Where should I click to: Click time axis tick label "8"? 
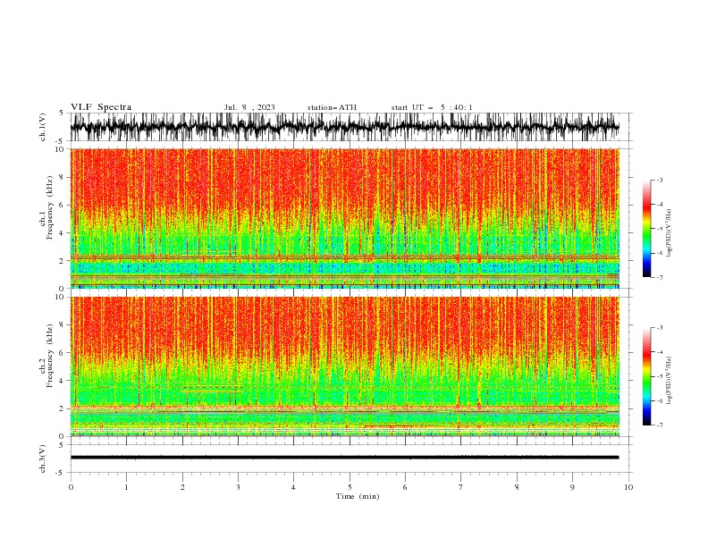[x=517, y=487]
